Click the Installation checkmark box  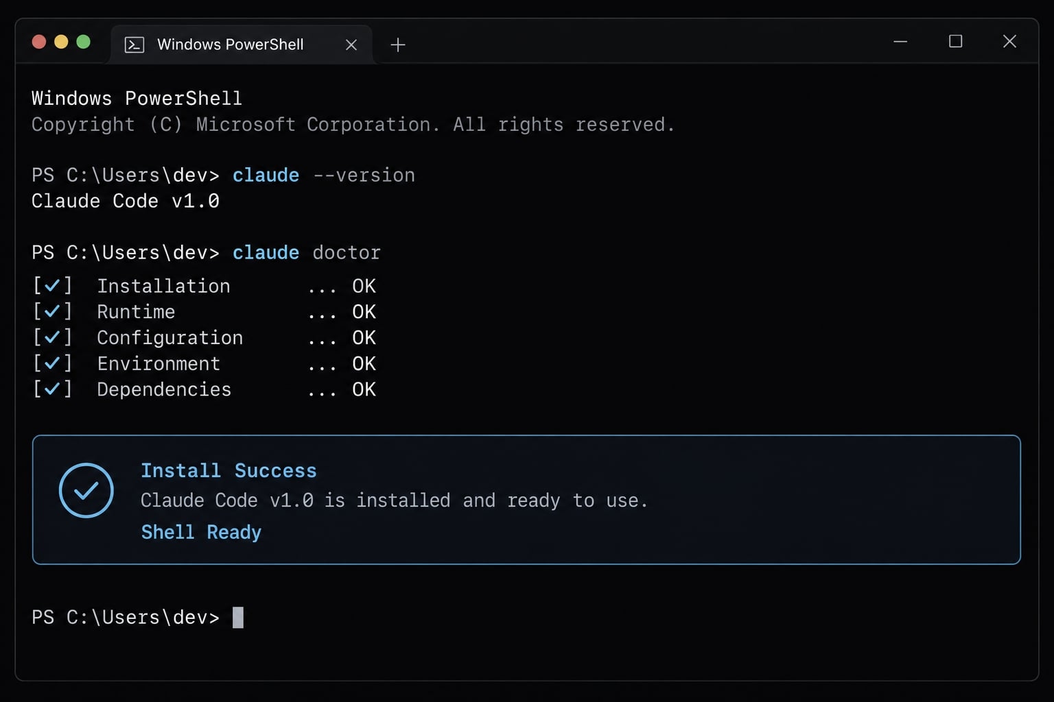[x=53, y=285]
